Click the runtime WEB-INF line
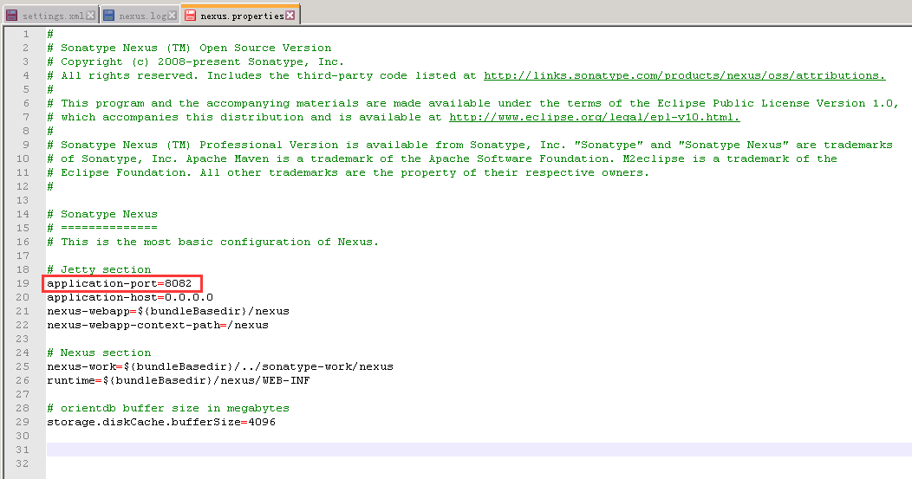 tap(179, 381)
